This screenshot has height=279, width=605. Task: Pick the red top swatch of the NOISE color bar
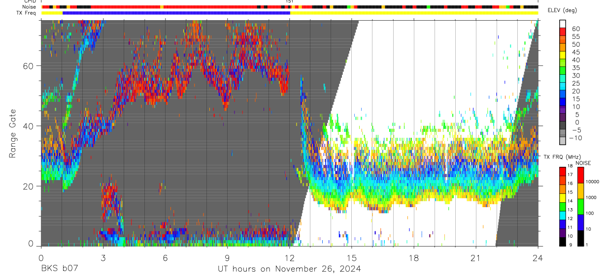point(580,175)
